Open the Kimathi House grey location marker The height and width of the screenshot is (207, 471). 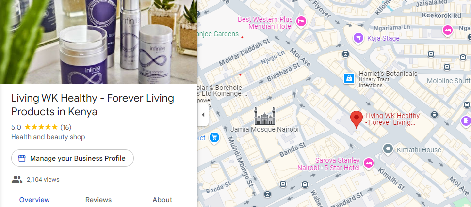[x=388, y=149]
